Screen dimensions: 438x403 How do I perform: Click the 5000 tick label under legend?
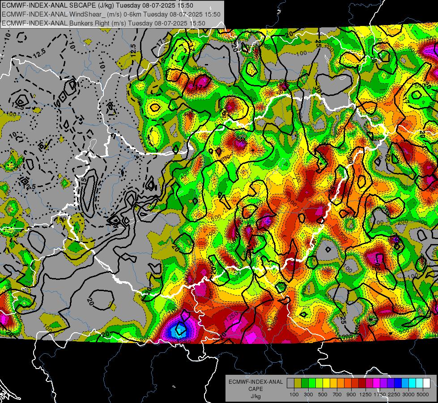(423, 394)
